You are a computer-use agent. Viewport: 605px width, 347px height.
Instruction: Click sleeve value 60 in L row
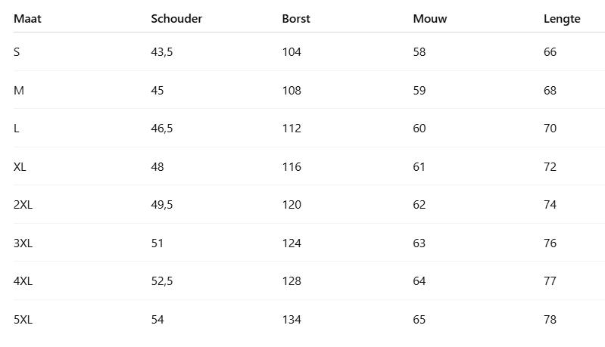(419, 129)
